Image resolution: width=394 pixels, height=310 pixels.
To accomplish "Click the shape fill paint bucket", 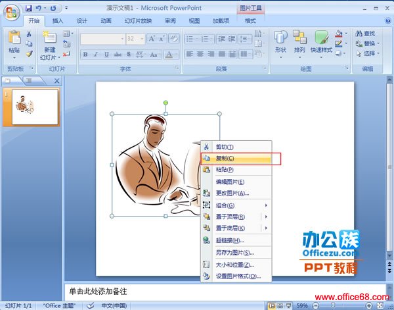I will (x=339, y=34).
